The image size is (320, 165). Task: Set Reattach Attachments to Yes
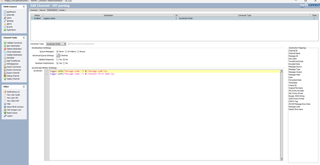point(57,63)
